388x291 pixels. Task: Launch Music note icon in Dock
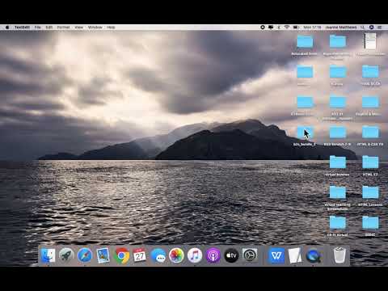pos(195,255)
